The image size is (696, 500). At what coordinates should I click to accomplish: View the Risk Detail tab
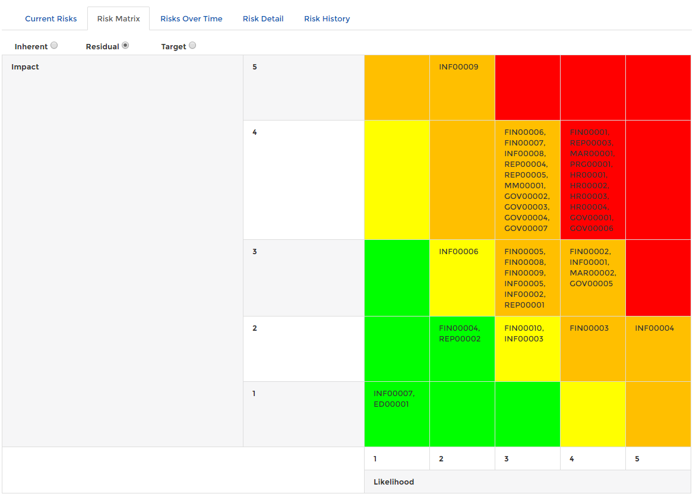tap(263, 18)
